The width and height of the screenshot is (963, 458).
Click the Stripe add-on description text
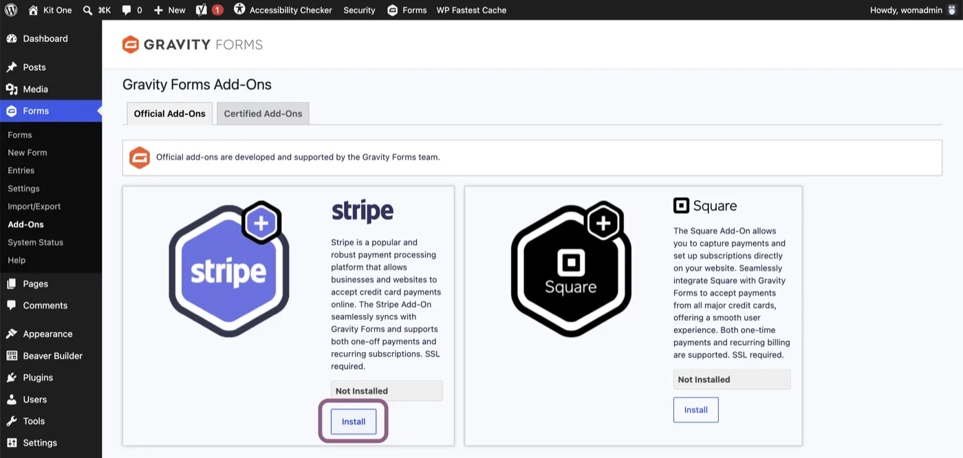tap(386, 305)
